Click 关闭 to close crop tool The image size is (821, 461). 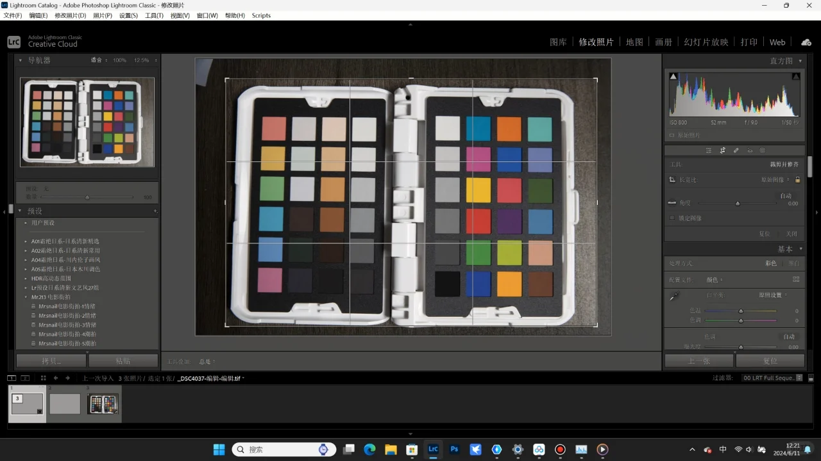click(x=791, y=234)
